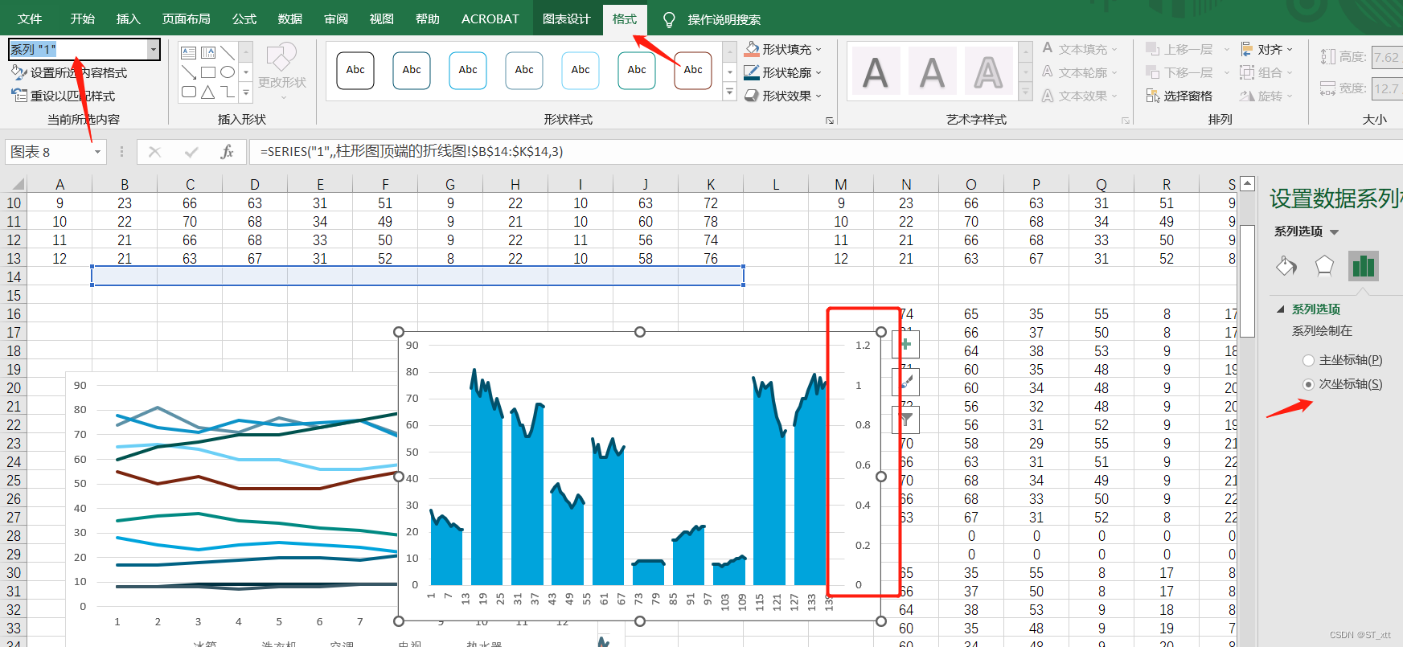The width and height of the screenshot is (1403, 647).
Task: Switch to the 公式 Formulas tab
Action: (x=244, y=18)
